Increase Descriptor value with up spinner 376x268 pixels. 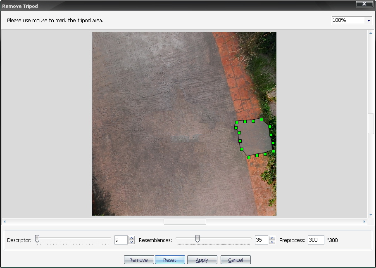(131, 238)
